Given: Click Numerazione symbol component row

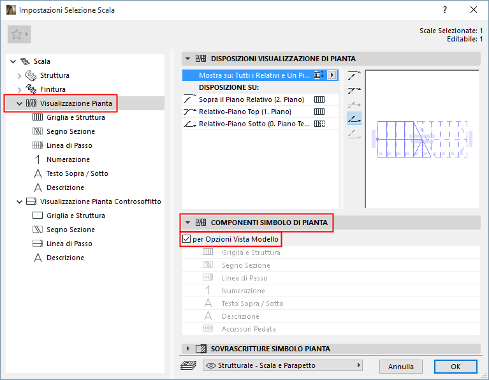Looking at the screenshot, I should [x=331, y=291].
